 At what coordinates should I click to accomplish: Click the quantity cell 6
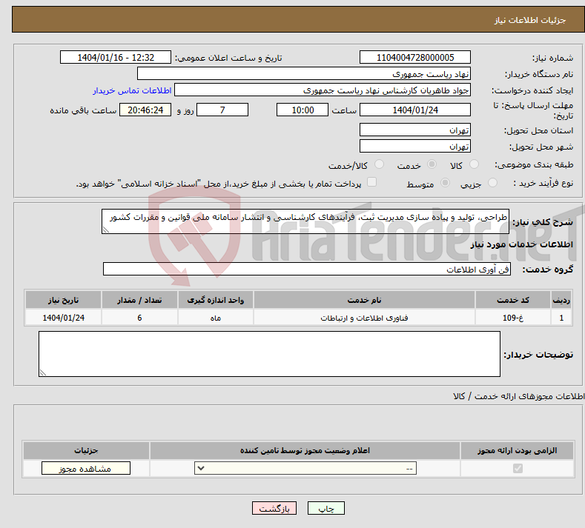tap(139, 318)
